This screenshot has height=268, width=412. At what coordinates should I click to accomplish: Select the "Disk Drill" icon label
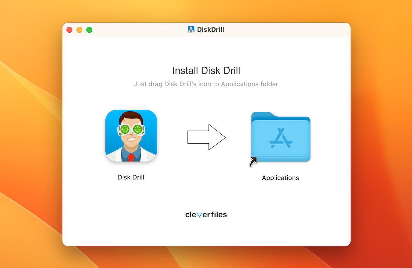tap(131, 177)
